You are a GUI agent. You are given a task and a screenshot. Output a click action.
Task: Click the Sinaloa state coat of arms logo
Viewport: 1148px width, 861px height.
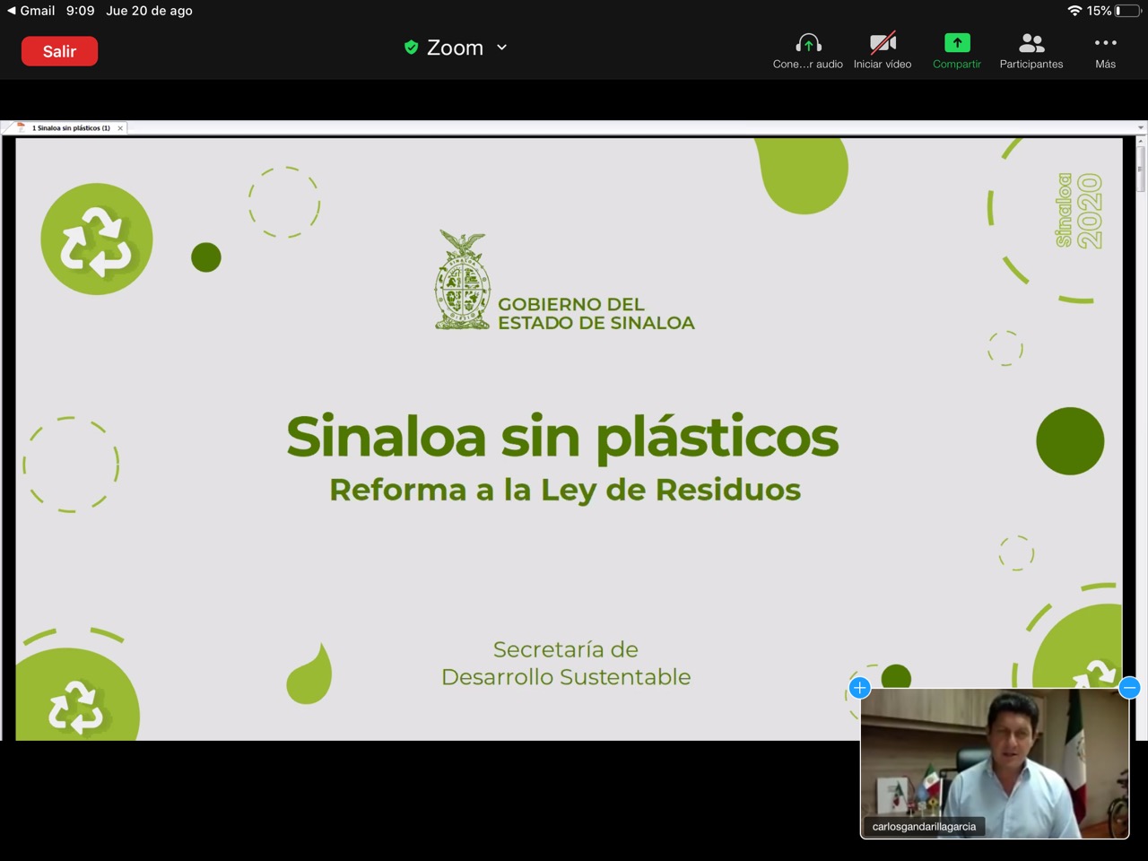tap(462, 281)
